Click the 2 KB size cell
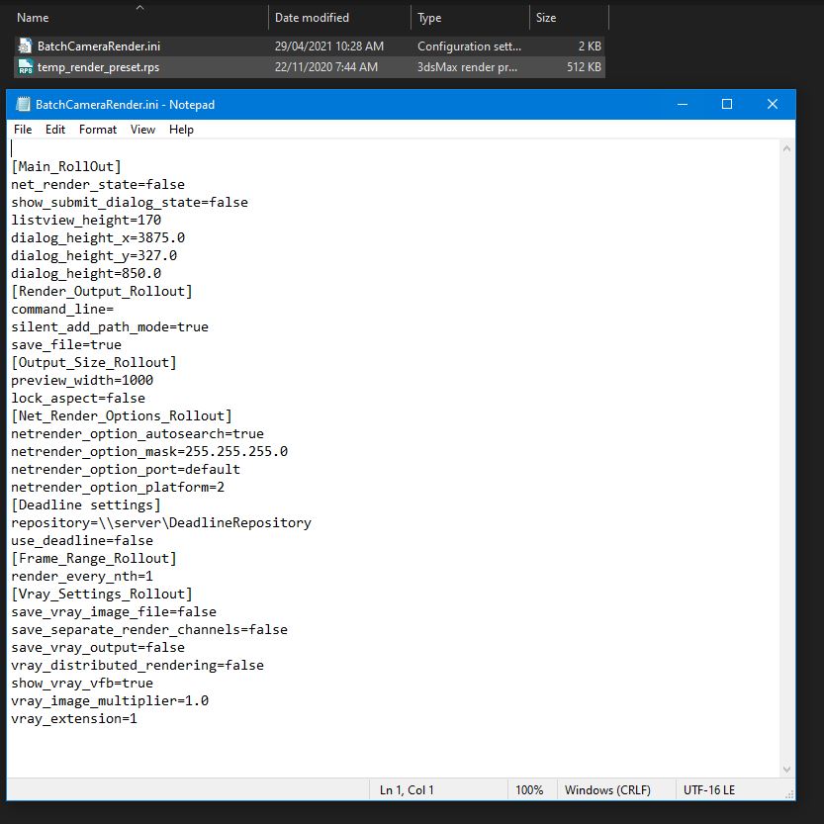The width and height of the screenshot is (824, 824). (x=590, y=46)
